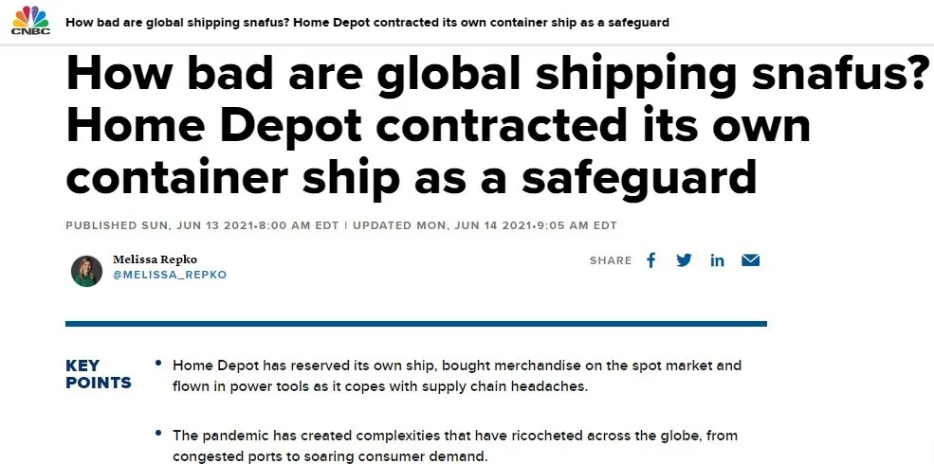The height and width of the screenshot is (464, 934).
Task: Open the @MELISSA_REPKO Twitter handle link
Action: [x=170, y=276]
